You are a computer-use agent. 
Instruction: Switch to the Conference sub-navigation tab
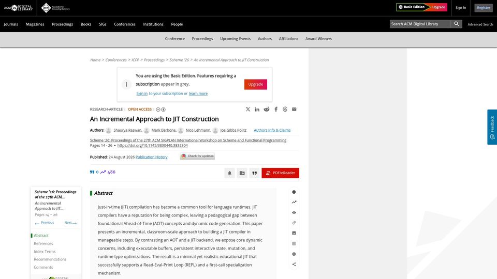tap(174, 39)
